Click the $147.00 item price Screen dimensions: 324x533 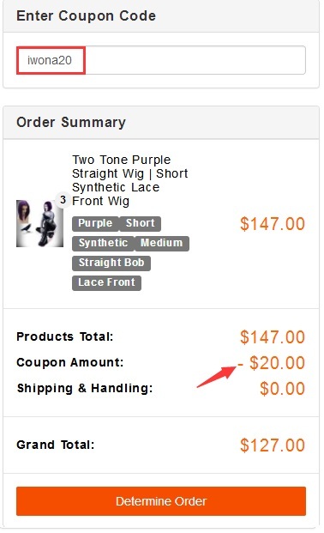(273, 224)
